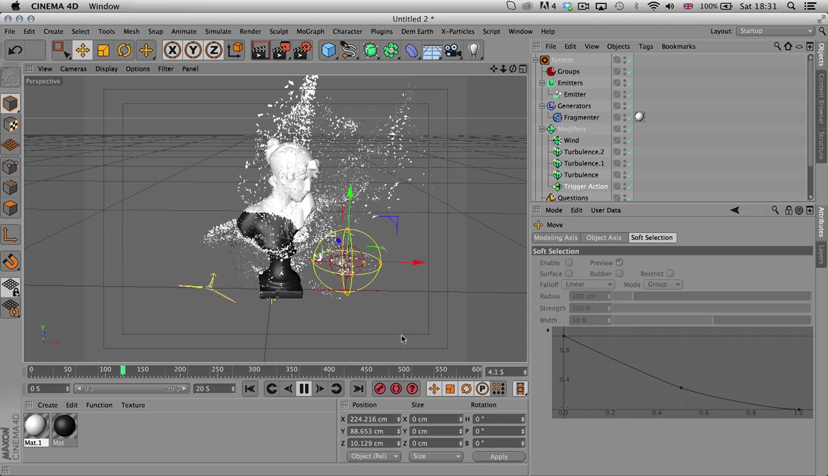The width and height of the screenshot is (828, 476).
Task: Click the record active objects button
Action: (380, 389)
